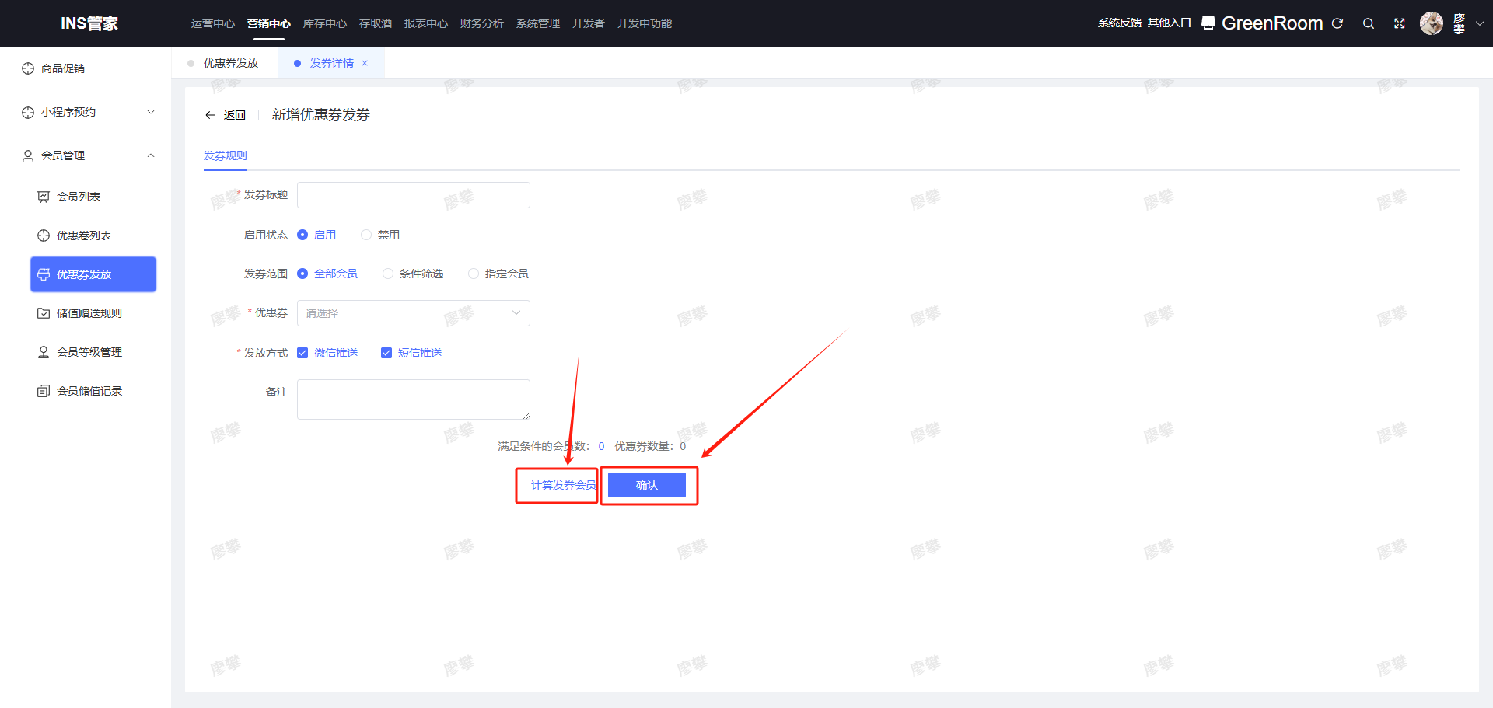Switch to the 优惠券发放 page tab
Viewport: 1493px width, 708px height.
pos(230,63)
